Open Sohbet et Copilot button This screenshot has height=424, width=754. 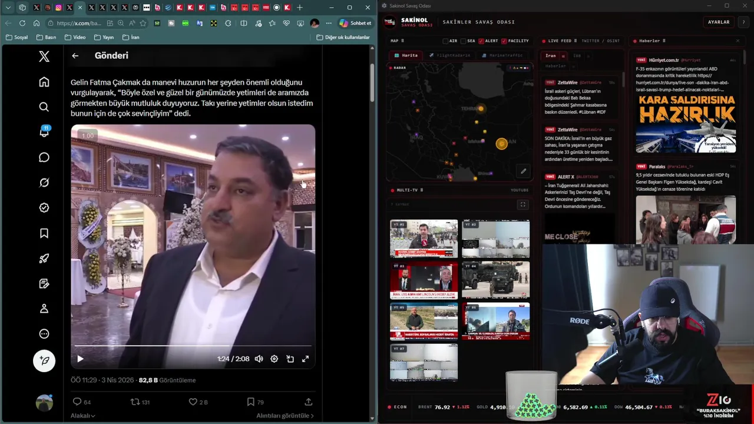point(355,23)
